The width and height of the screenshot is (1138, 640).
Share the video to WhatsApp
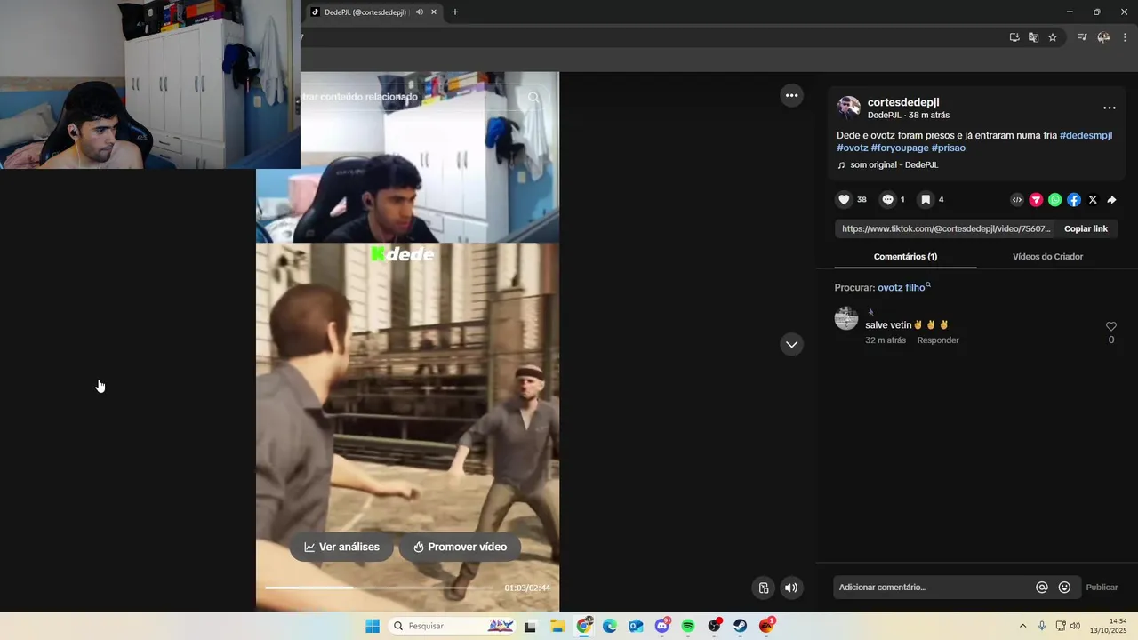pyautogui.click(x=1054, y=200)
